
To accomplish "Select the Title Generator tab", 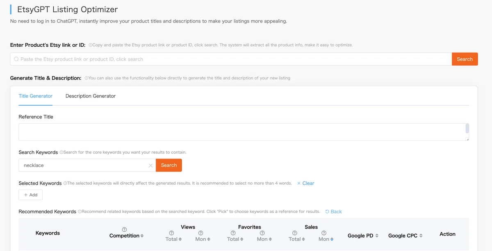I will (x=36, y=96).
